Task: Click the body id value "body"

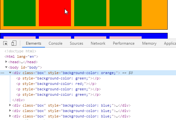Action: tap(33, 67)
